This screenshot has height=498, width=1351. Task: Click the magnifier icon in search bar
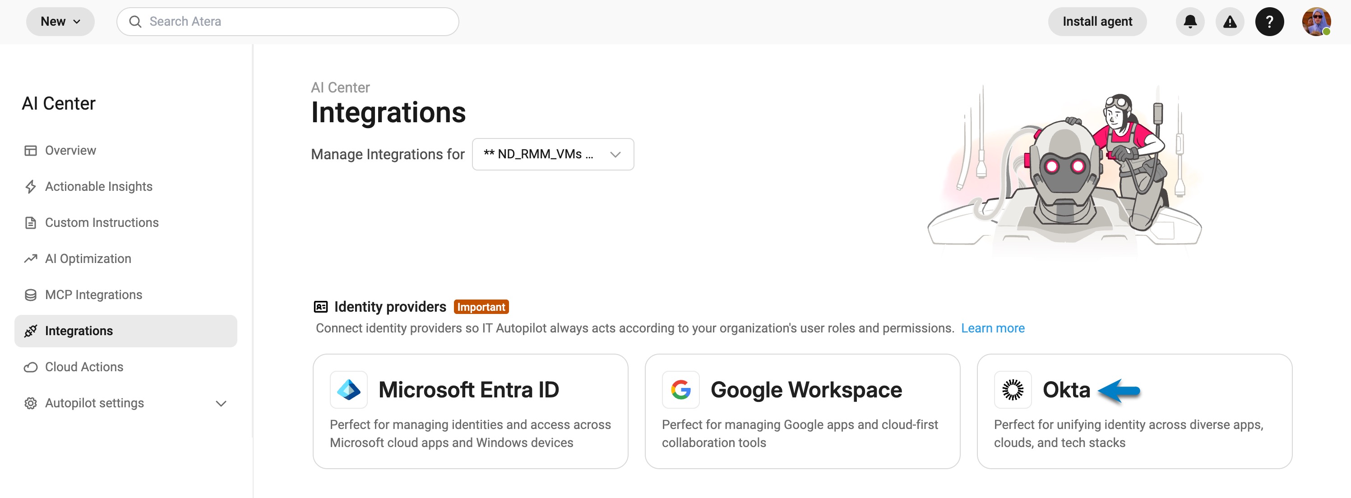(135, 22)
